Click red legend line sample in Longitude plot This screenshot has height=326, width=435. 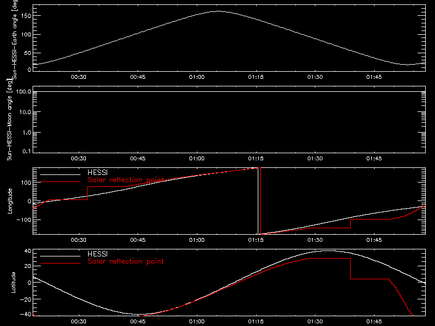click(60, 182)
